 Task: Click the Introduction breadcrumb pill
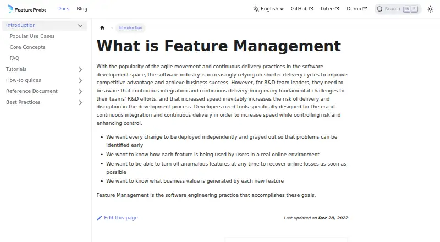[130, 28]
